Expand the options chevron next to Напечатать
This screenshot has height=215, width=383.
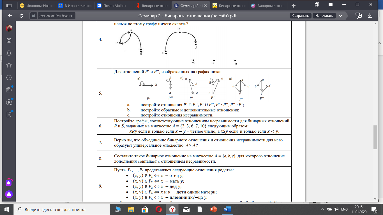[340, 16]
